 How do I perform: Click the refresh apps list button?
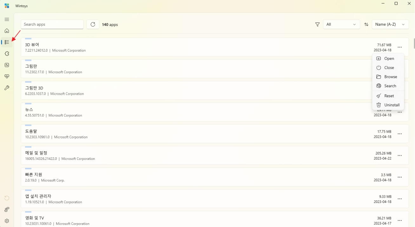tap(93, 24)
